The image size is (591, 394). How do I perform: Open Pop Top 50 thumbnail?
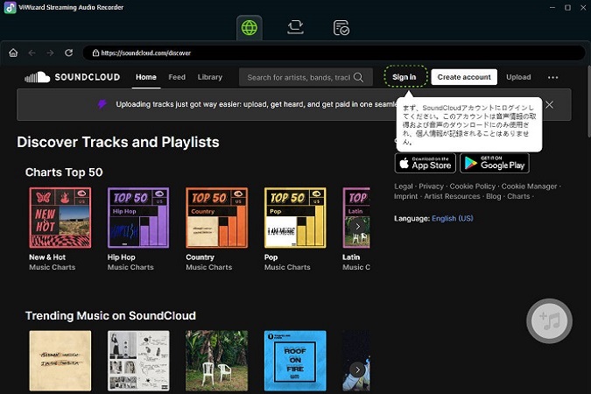[x=295, y=217]
